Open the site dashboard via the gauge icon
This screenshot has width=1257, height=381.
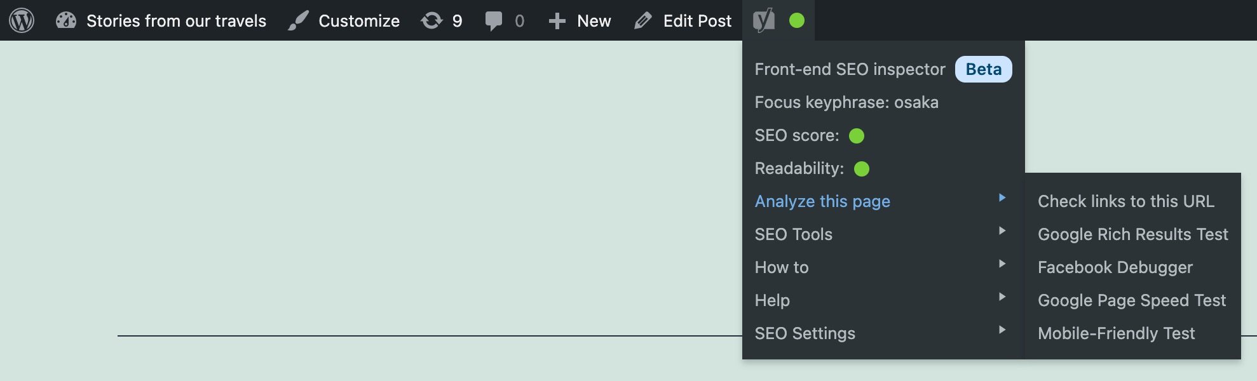click(x=67, y=19)
